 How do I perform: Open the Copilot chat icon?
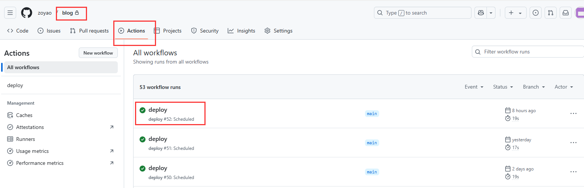(x=481, y=13)
